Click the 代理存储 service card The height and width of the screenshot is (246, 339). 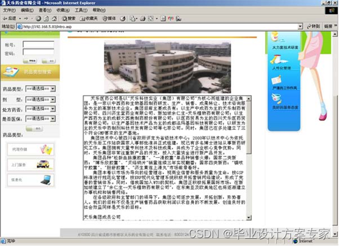click(x=31, y=149)
